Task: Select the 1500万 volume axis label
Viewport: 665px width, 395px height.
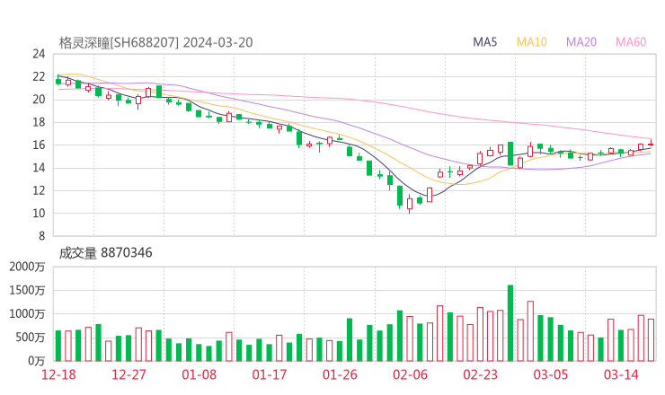Action: pyautogui.click(x=27, y=291)
